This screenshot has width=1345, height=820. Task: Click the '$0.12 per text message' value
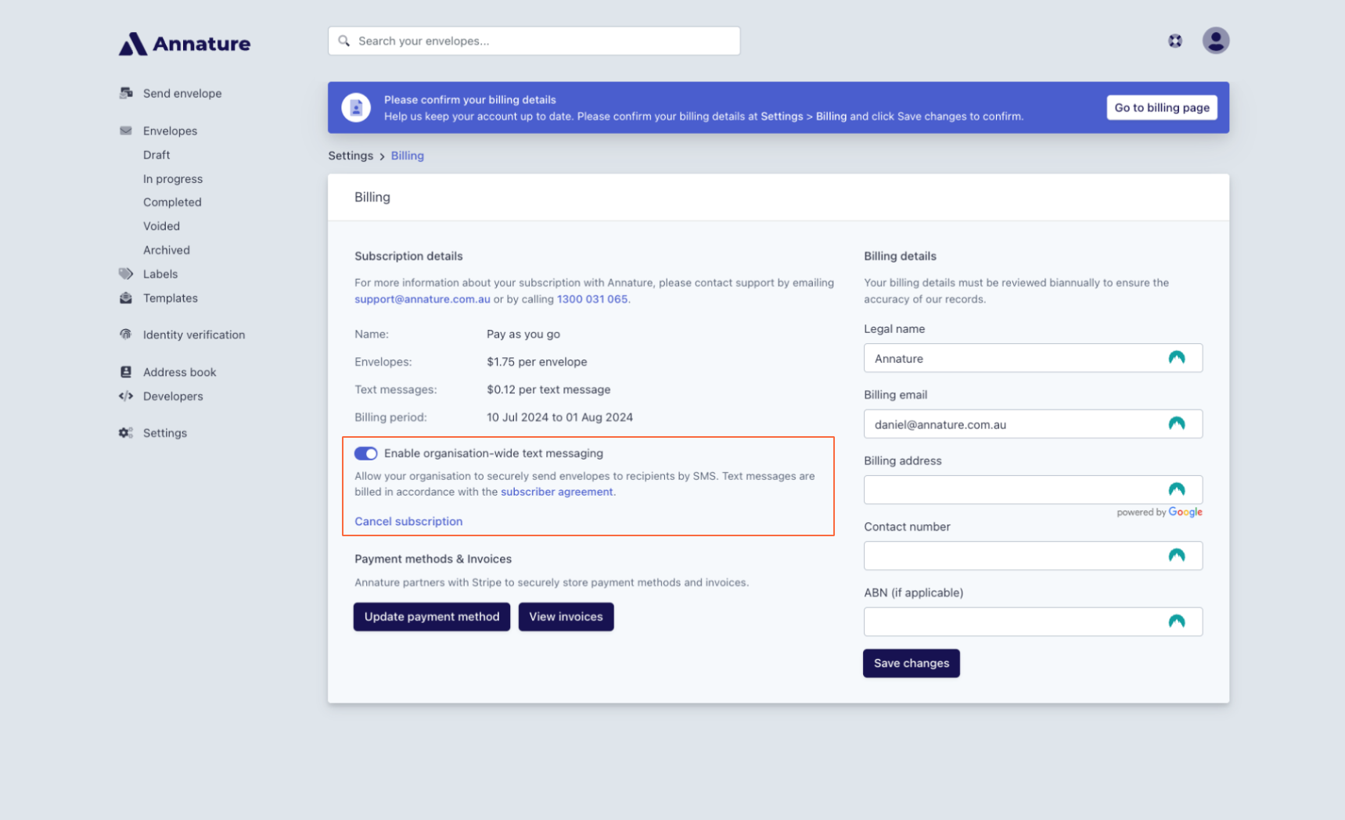548,389
